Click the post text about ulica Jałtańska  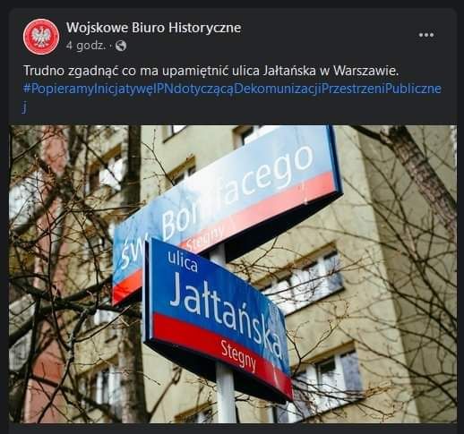point(211,71)
